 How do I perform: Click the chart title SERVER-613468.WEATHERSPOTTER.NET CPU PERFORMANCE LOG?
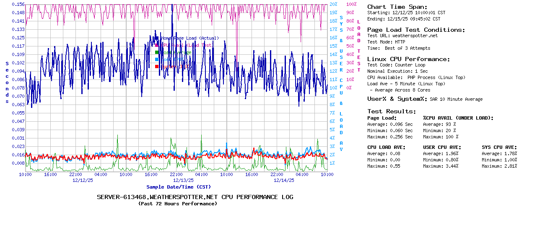195,197
